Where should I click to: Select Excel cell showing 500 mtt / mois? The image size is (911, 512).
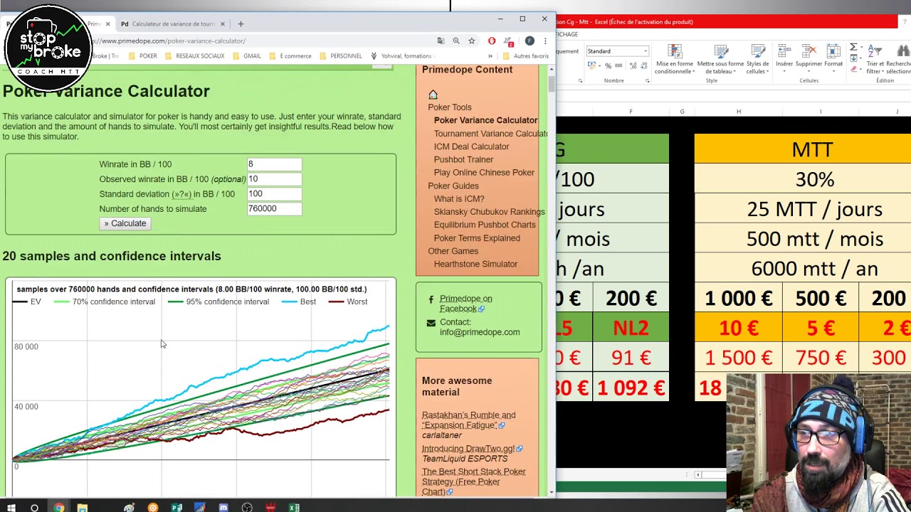point(814,239)
